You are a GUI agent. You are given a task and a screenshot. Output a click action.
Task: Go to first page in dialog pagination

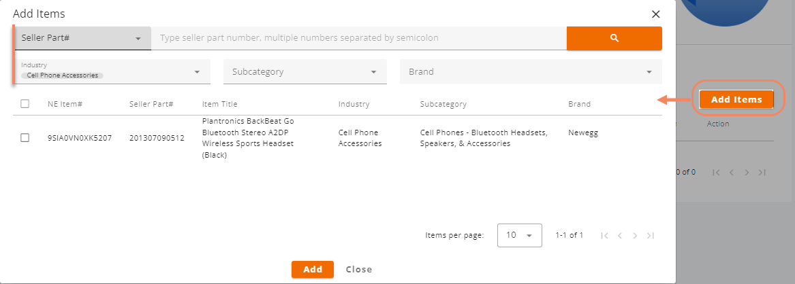[x=604, y=236]
